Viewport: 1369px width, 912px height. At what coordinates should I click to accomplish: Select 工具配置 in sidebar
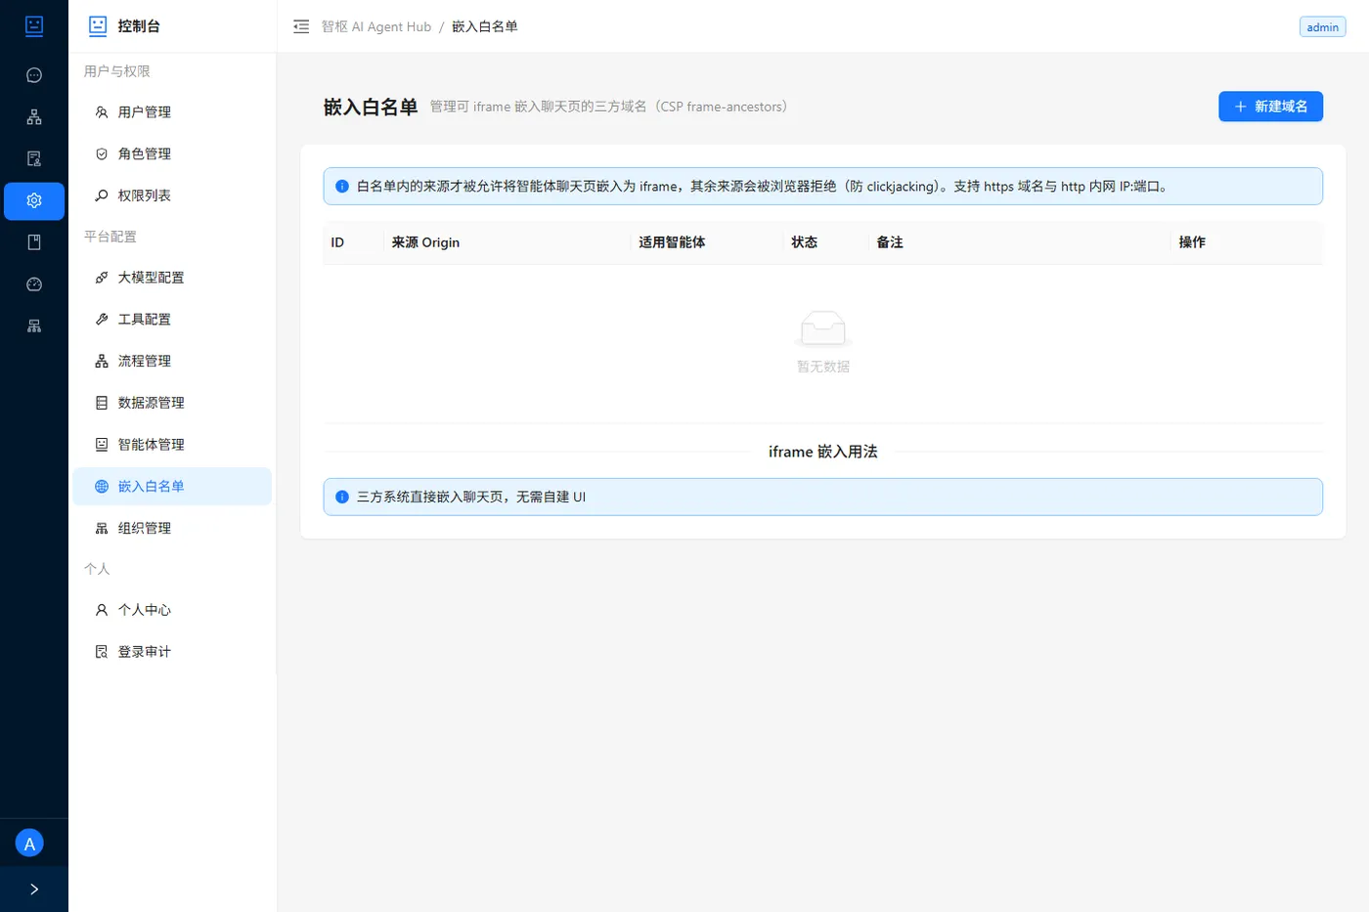pos(172,320)
